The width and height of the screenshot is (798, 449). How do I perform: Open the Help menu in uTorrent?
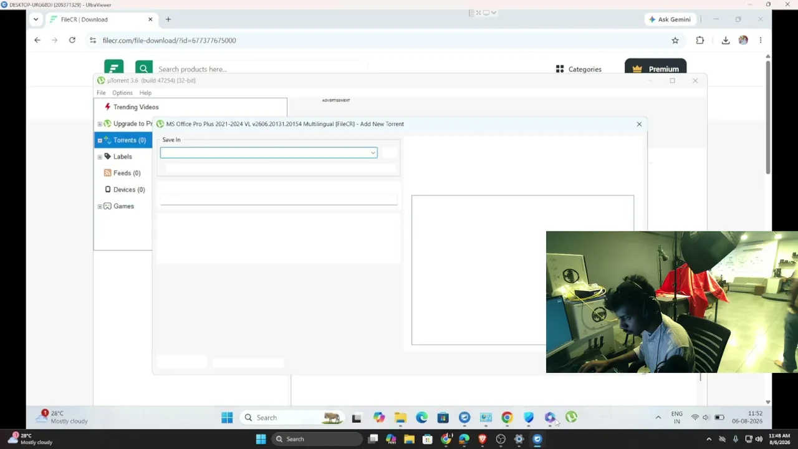tap(145, 93)
